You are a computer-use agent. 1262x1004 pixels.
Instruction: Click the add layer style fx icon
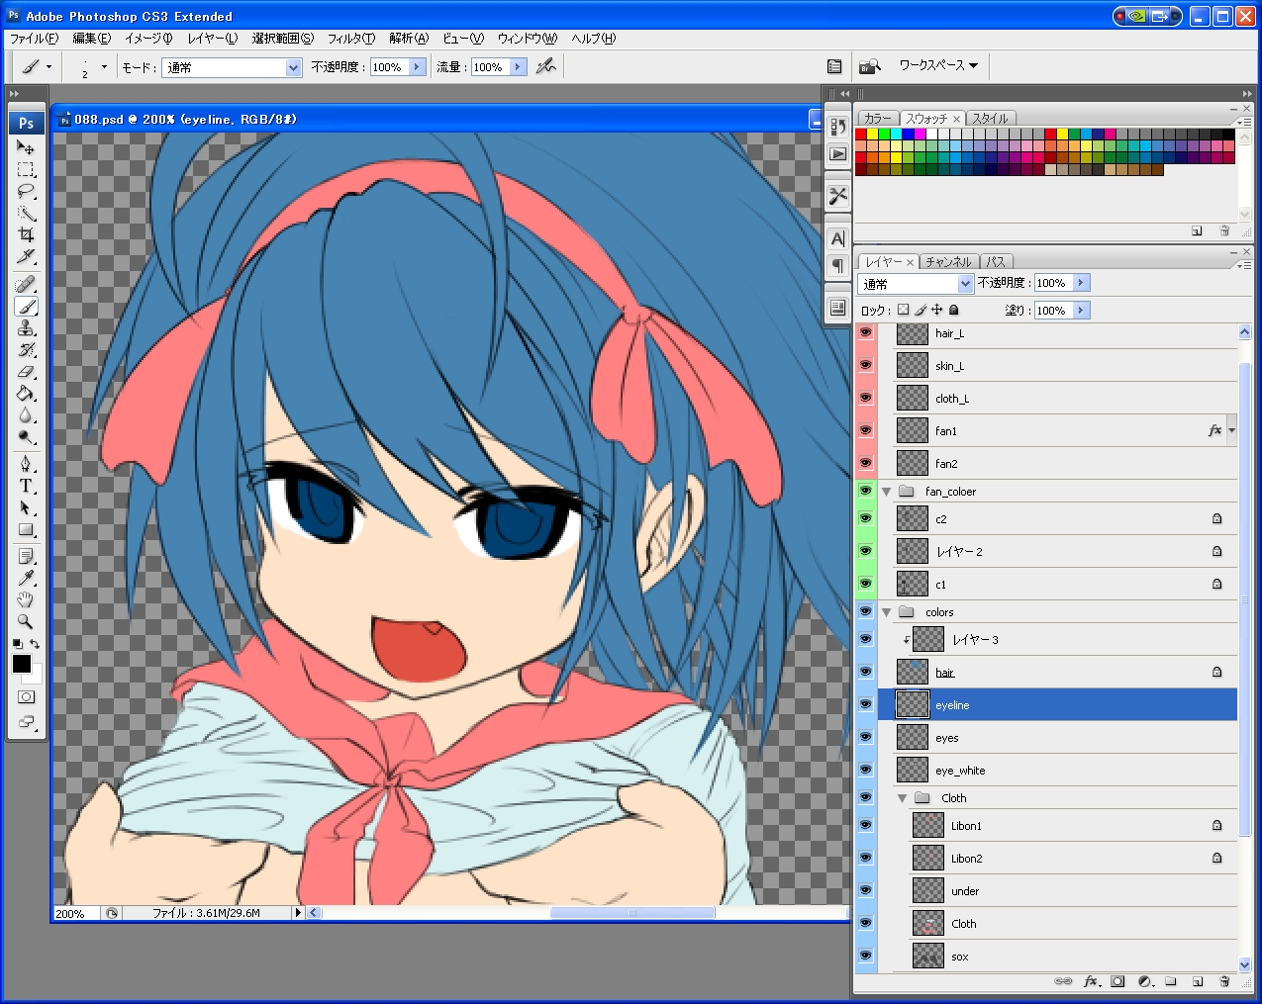point(1091,981)
